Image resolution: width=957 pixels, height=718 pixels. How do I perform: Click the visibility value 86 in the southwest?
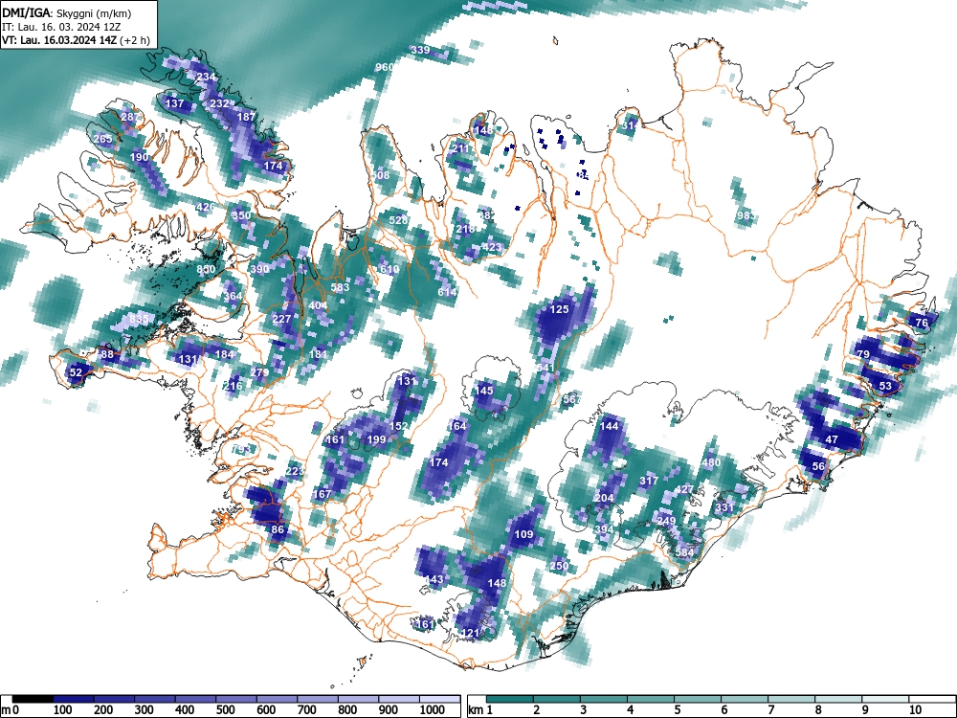pos(278,529)
